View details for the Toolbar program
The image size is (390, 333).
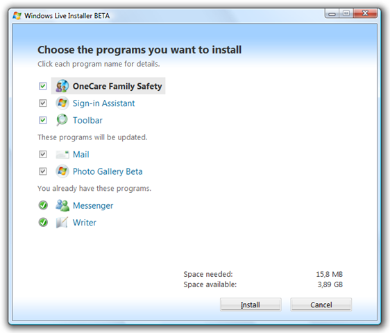87,121
